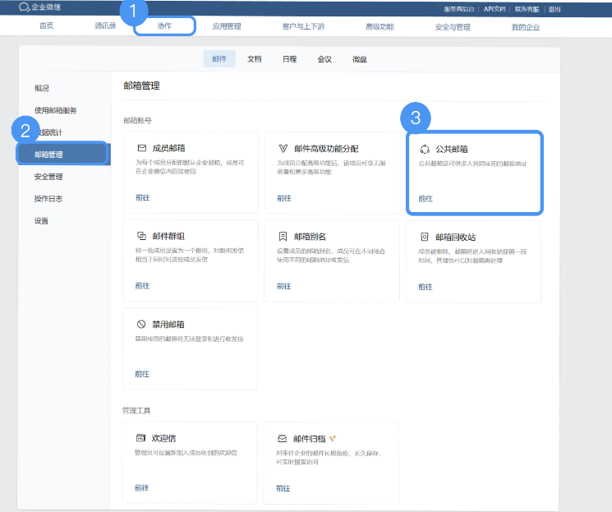The height and width of the screenshot is (512, 612).
Task: Click the 邮箱别名 icon
Action: point(283,236)
